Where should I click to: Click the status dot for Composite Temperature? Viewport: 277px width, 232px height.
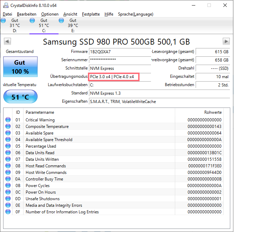tap(8, 126)
